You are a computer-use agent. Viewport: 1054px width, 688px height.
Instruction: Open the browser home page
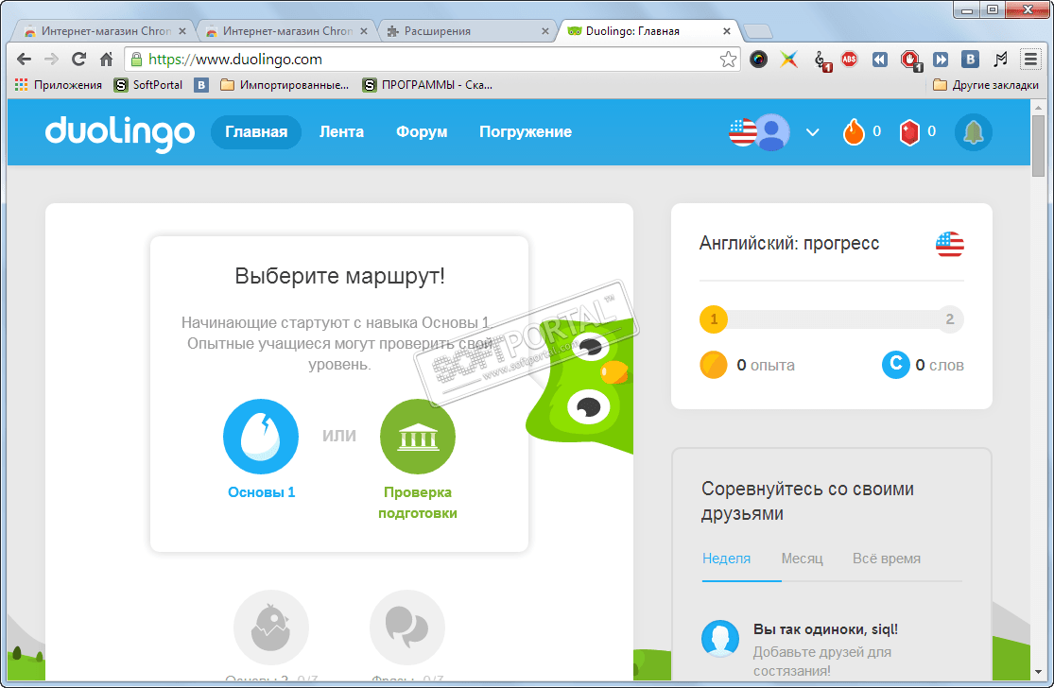pyautogui.click(x=106, y=60)
